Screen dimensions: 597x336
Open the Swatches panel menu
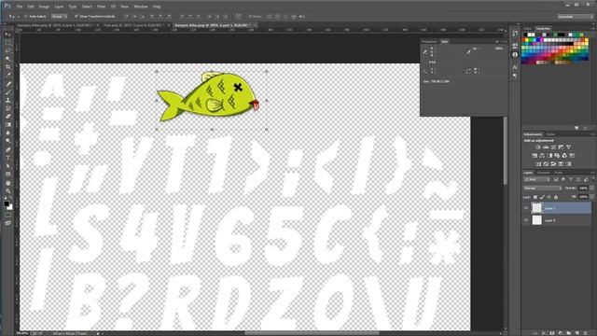click(x=592, y=28)
